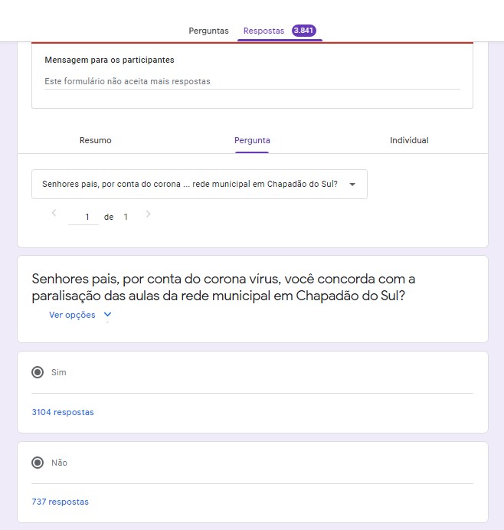Click the 3.841 responses count badge
The image size is (504, 530).
(x=303, y=31)
